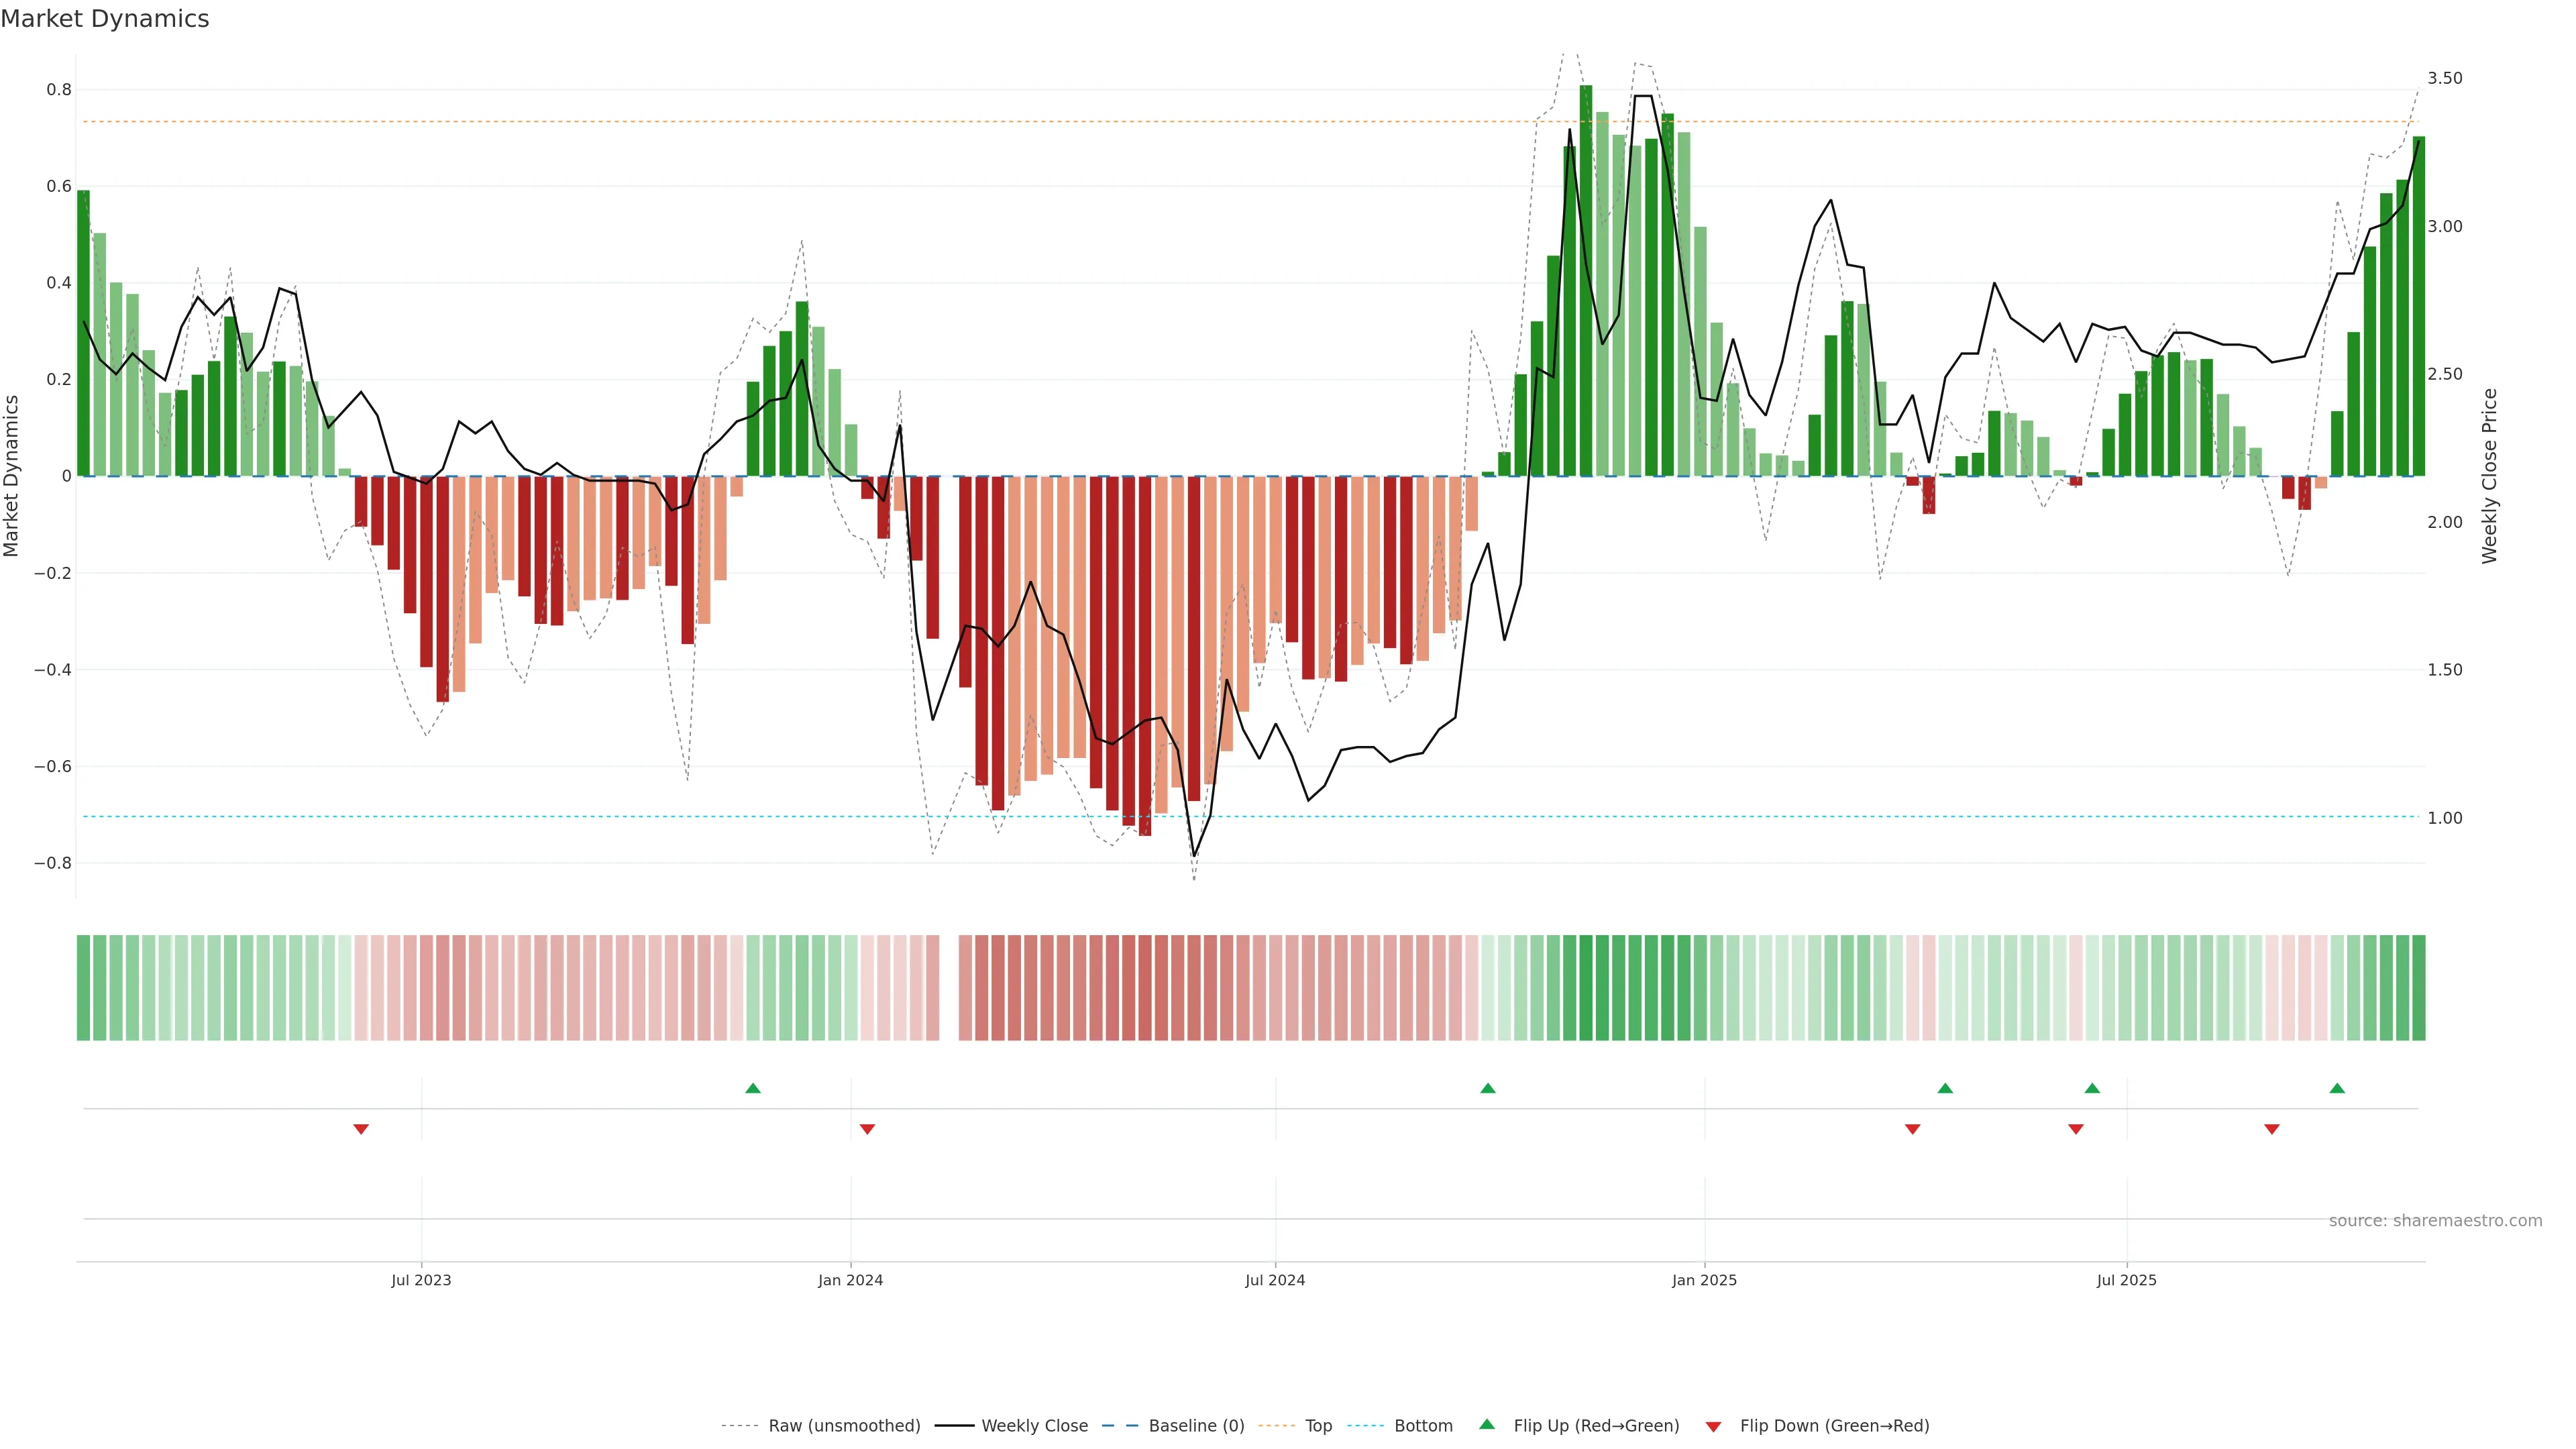Click the first green flip-up marker before Jan 2024
Image resolution: width=2576 pixels, height=1449 pixels.
[x=753, y=1088]
